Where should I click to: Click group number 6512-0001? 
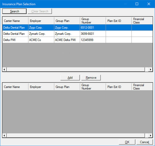(x=93, y=28)
